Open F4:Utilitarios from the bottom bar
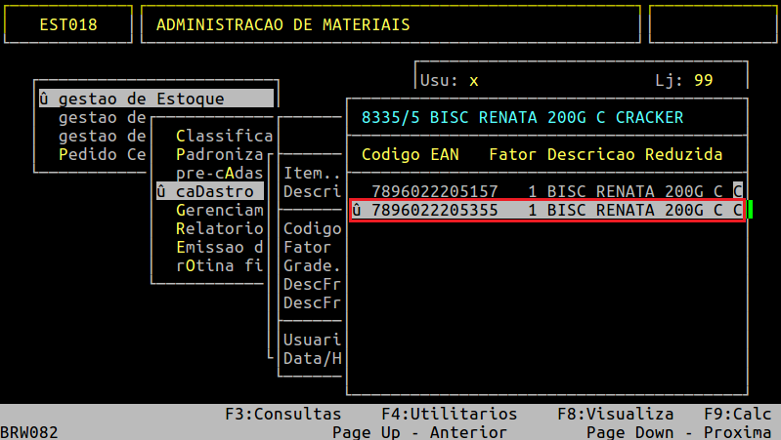 [x=449, y=414]
